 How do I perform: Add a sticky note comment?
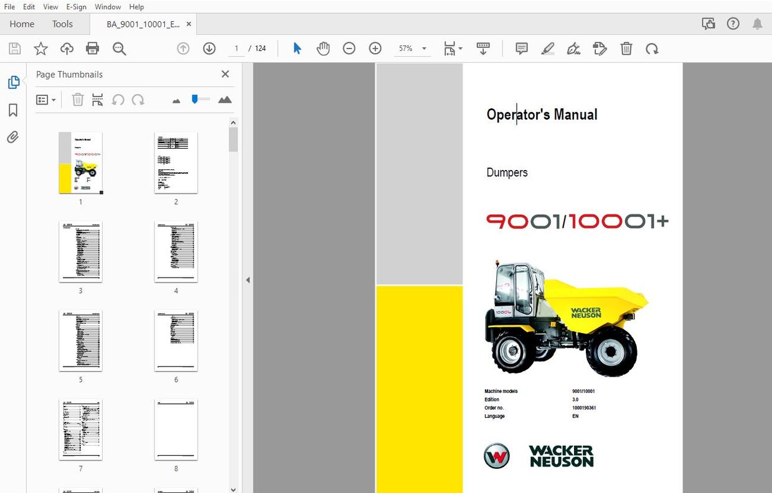(x=521, y=48)
